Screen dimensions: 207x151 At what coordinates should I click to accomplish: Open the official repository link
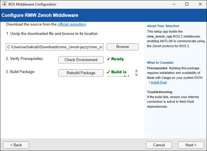72,24
